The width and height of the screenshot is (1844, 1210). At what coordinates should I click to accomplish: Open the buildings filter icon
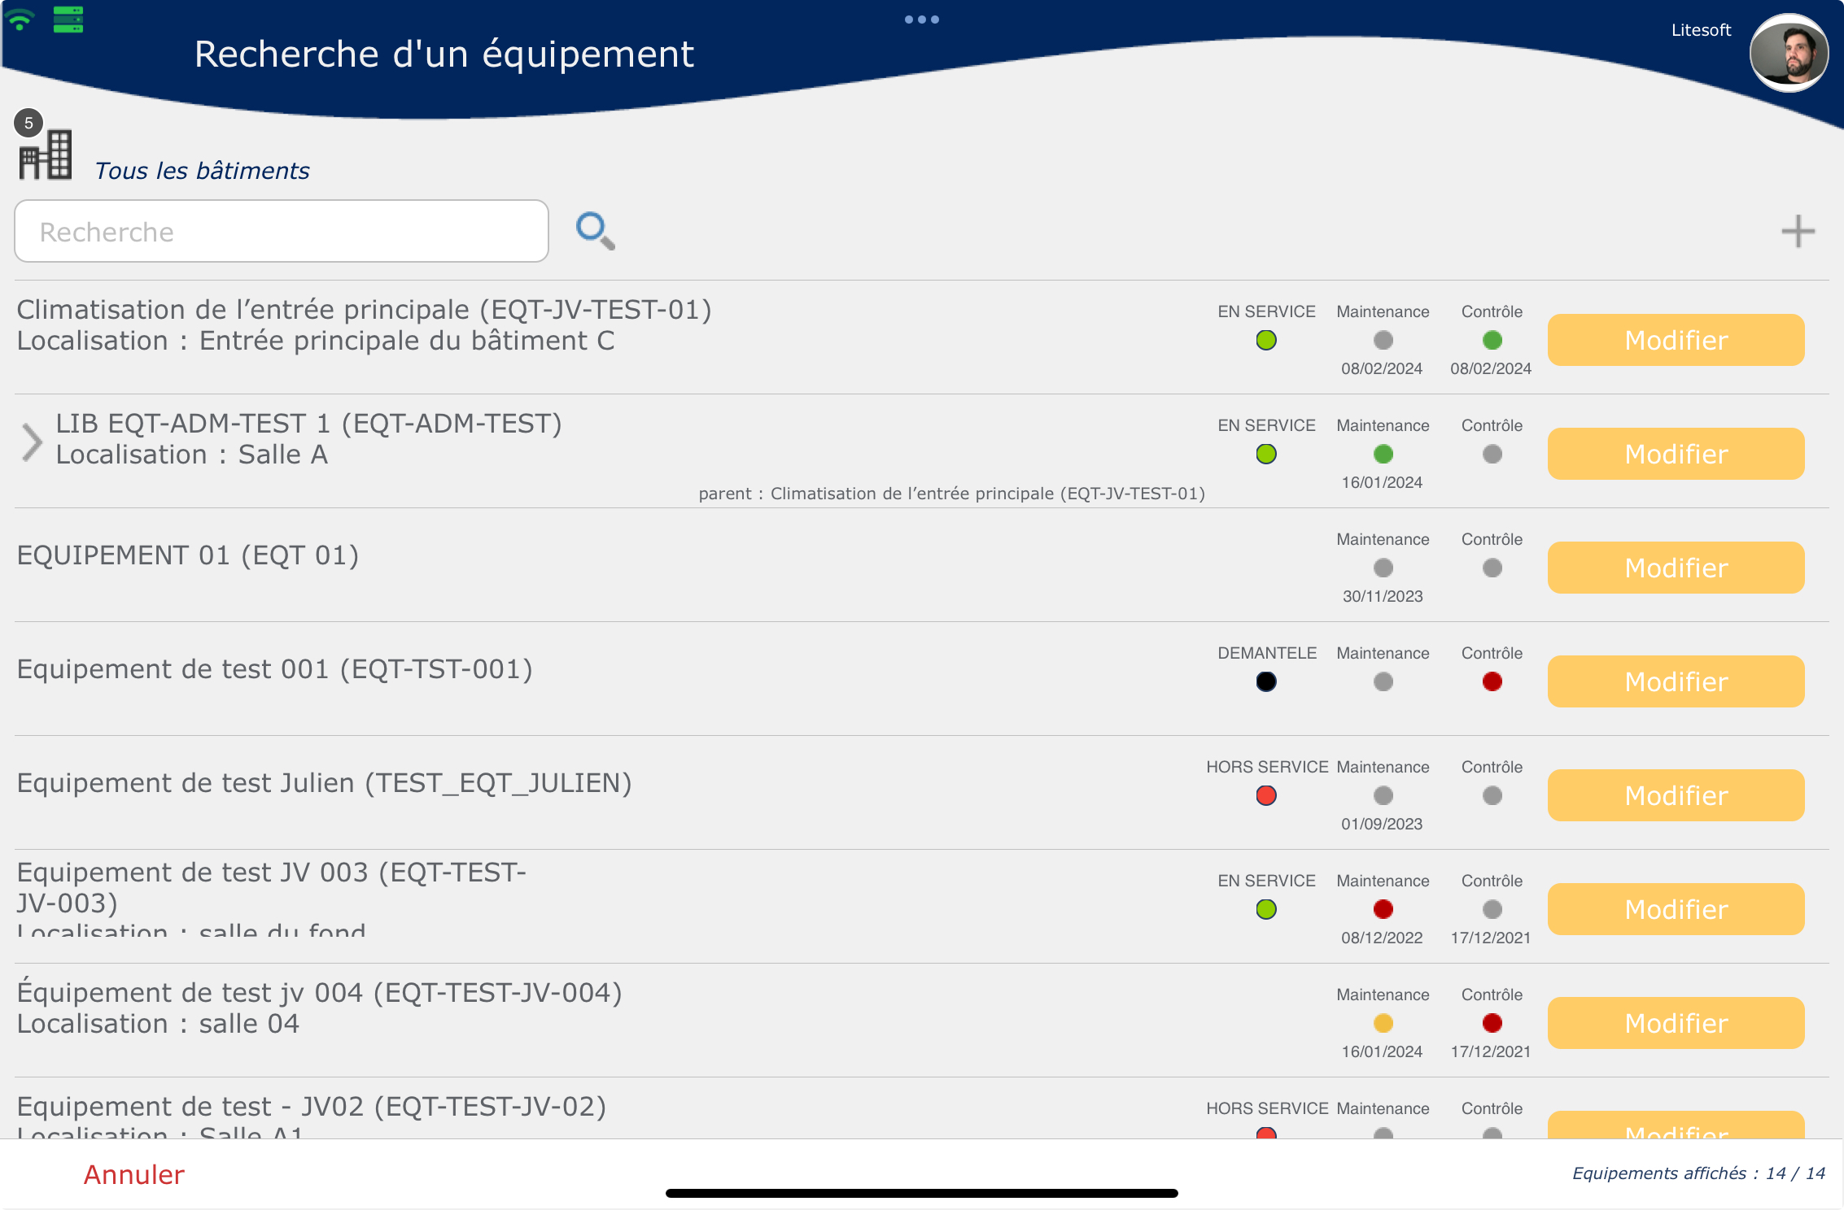pos(46,155)
